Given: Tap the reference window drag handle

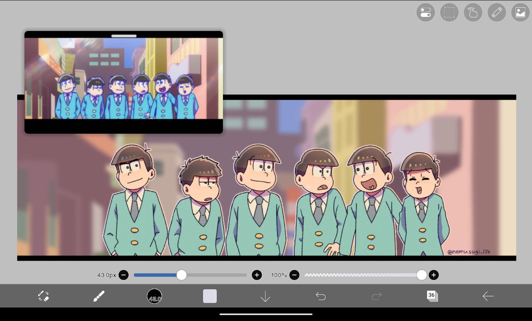Looking at the screenshot, I should coord(124,35).
